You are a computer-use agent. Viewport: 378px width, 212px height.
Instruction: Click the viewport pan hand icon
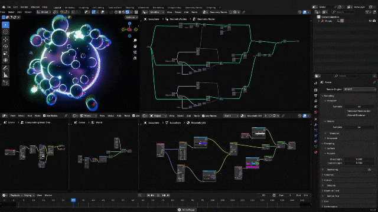[x=135, y=46]
